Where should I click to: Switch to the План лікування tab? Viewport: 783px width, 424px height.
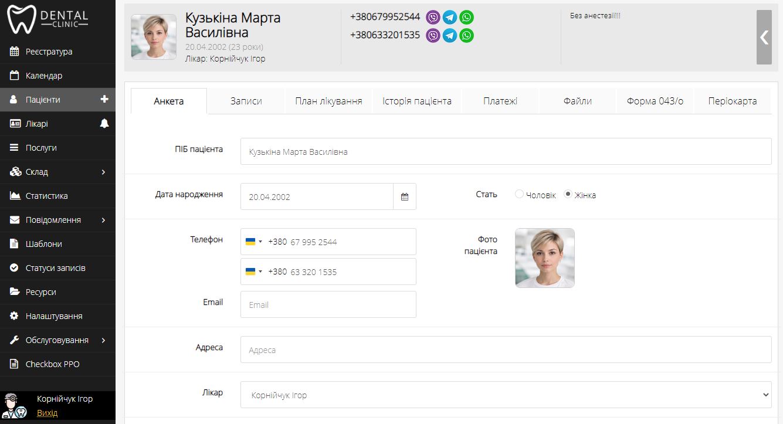click(x=328, y=101)
